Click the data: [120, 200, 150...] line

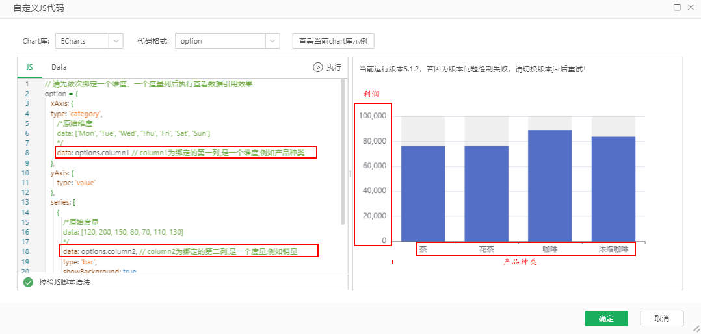pyautogui.click(x=123, y=231)
